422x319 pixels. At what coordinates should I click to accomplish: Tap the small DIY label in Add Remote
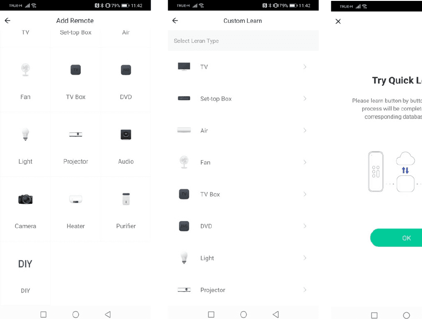pyautogui.click(x=25, y=291)
